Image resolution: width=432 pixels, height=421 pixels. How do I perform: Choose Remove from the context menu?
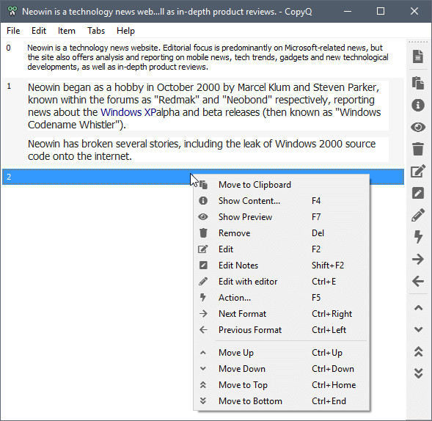282,233
